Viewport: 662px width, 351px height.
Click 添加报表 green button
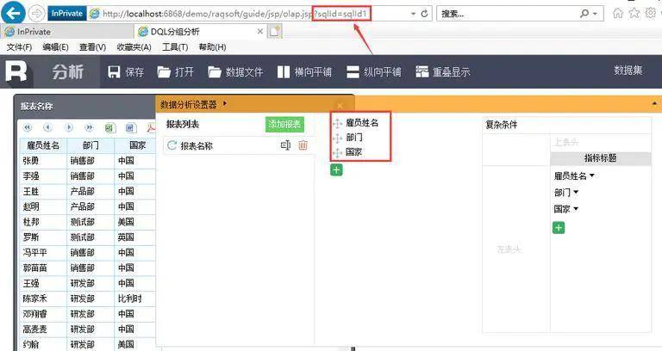[284, 124]
